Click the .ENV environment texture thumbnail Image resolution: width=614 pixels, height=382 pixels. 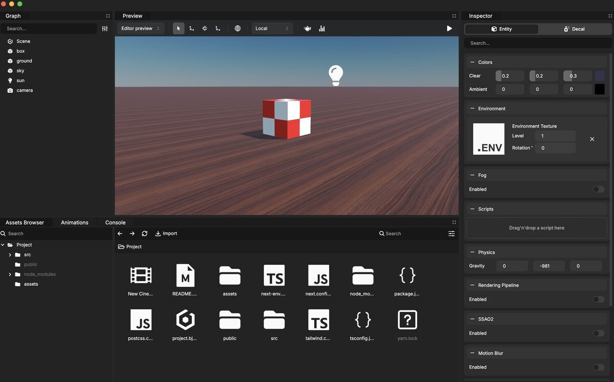click(x=489, y=139)
